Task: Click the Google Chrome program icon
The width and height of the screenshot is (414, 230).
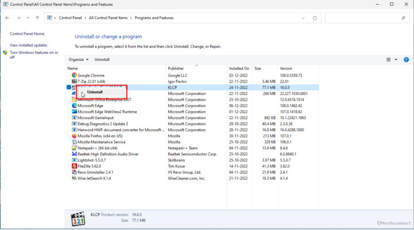Action: [74, 75]
